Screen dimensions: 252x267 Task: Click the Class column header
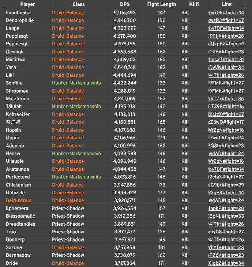click(79, 4)
